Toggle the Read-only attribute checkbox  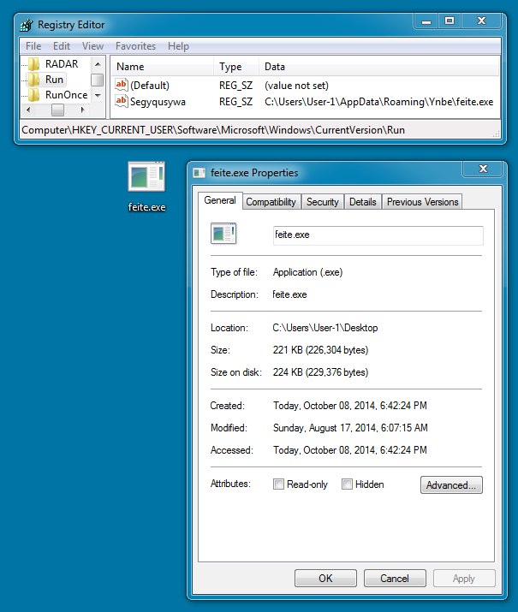[x=278, y=484]
